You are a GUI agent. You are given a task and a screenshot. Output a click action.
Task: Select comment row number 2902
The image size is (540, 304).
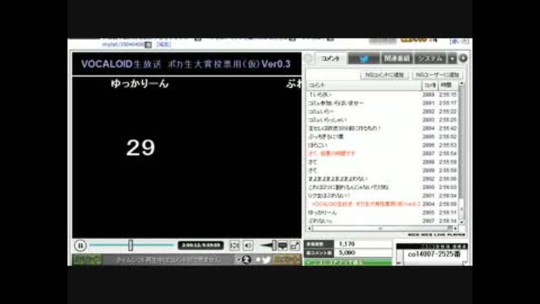[382, 179]
